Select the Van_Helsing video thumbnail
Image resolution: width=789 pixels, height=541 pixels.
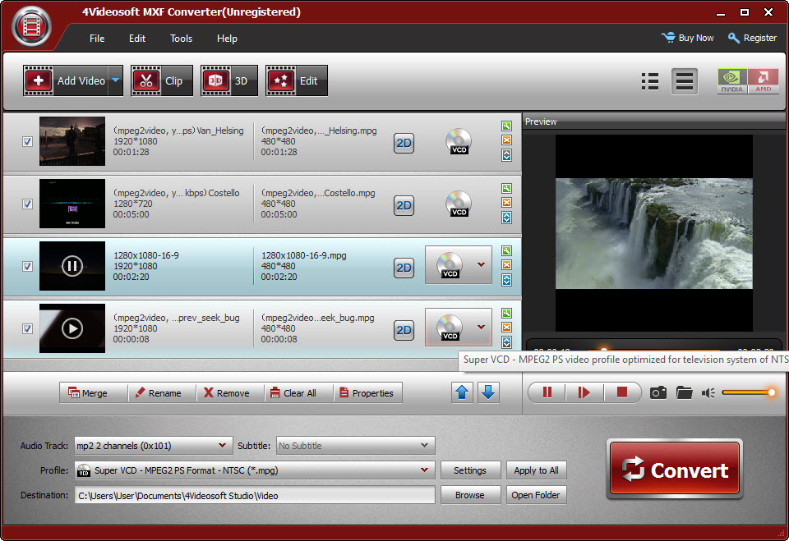pyautogui.click(x=72, y=141)
